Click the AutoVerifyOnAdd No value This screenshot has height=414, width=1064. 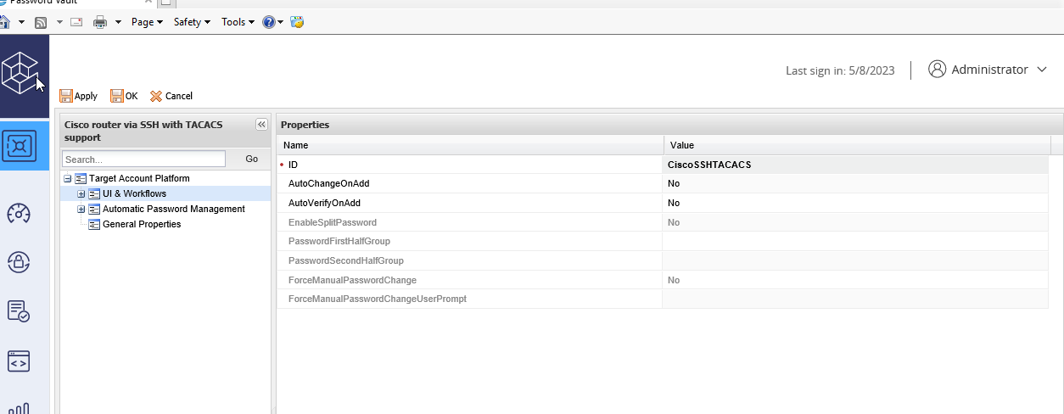pyautogui.click(x=674, y=203)
